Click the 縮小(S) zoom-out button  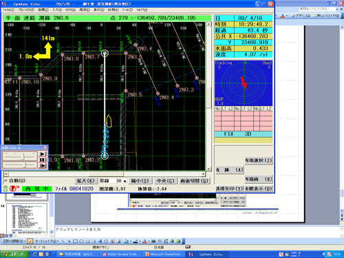pyautogui.click(x=140, y=181)
